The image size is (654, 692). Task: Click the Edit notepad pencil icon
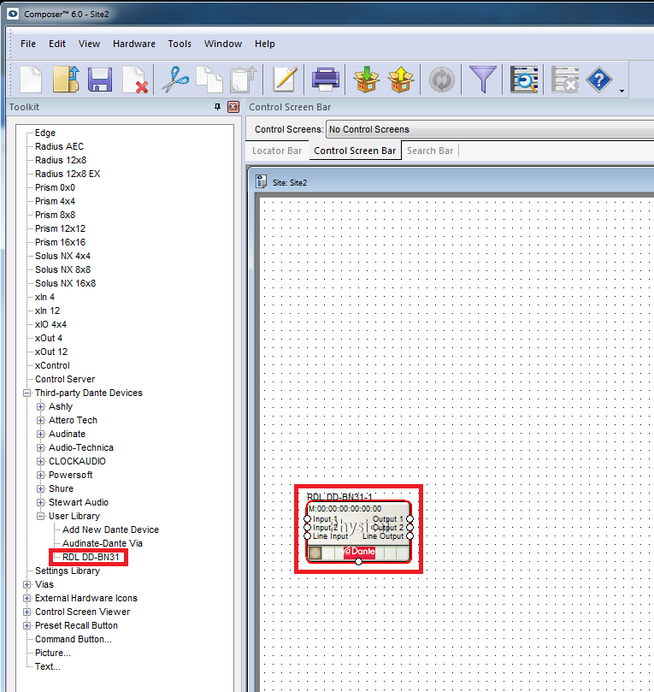coord(285,80)
